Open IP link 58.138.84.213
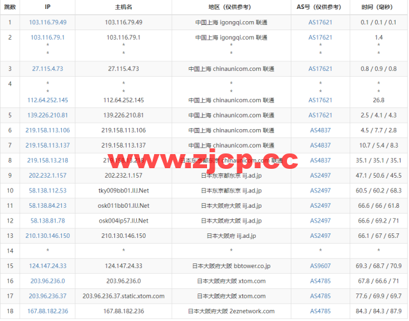 click(48, 206)
